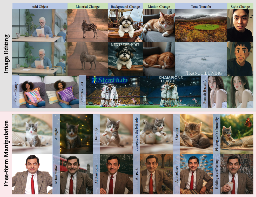Open the anime style portrait image
256x197 pixels.
[x=240, y=59]
